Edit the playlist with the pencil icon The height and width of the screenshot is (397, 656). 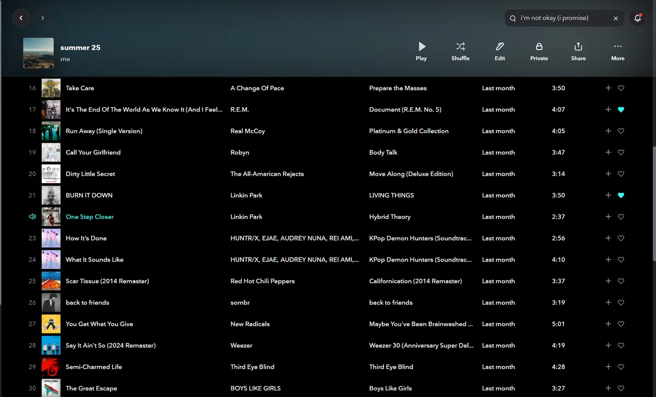click(500, 51)
